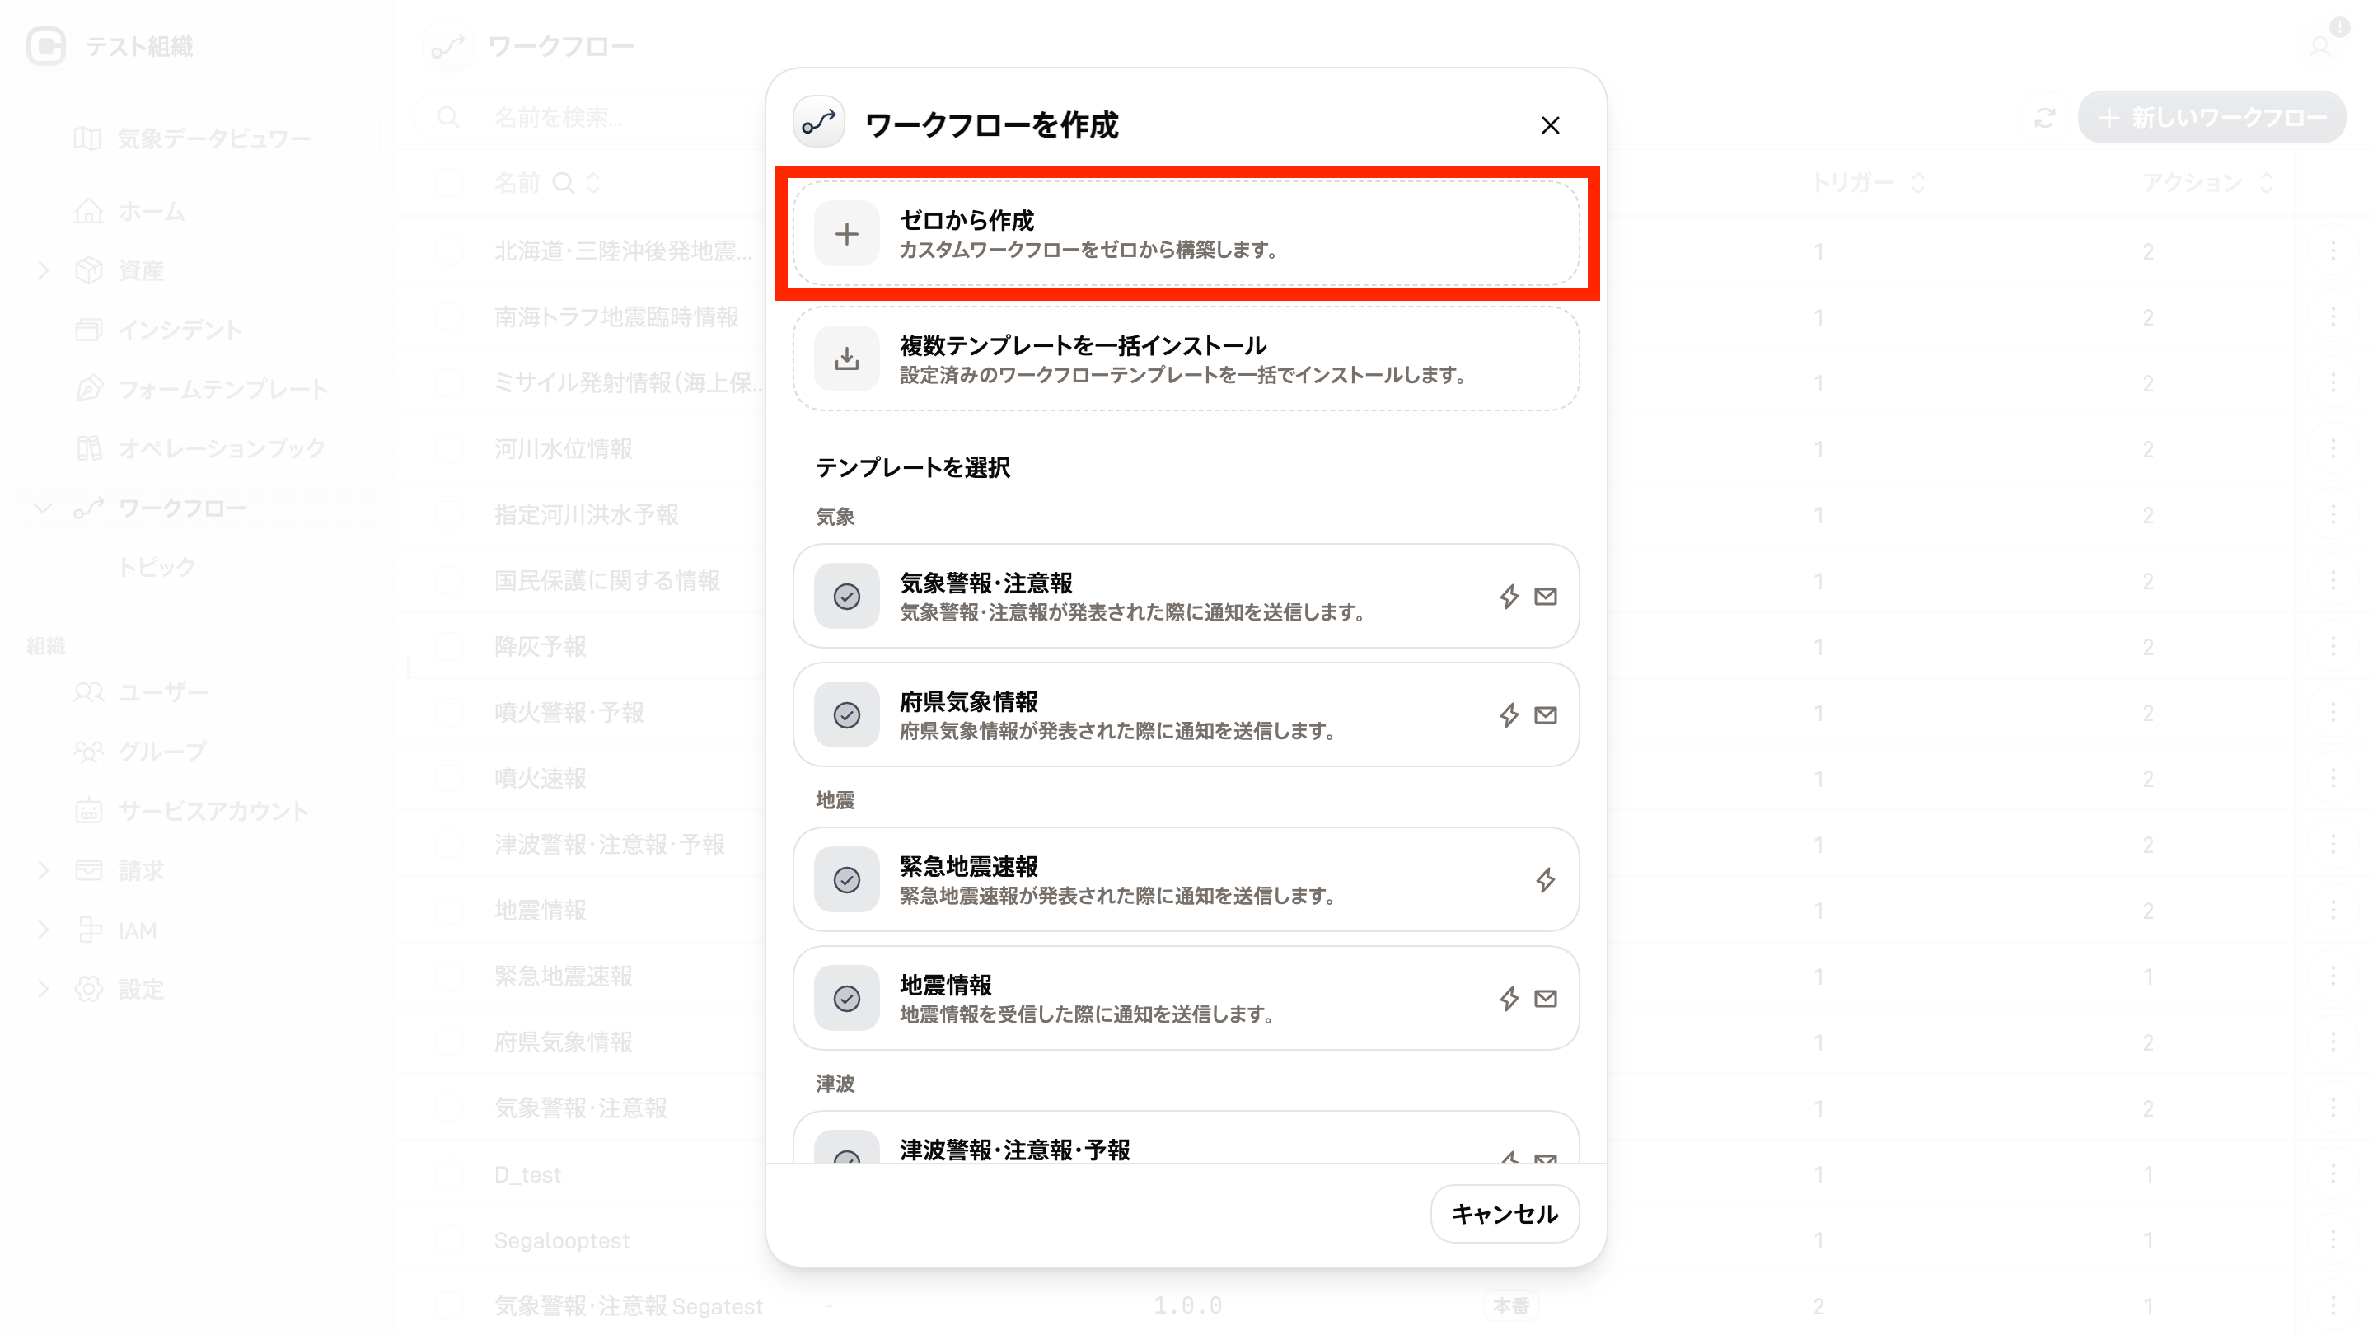Open 気象データビュワー in the sidebar
Image resolution: width=2373 pixels, height=1335 pixels.
pos(197,138)
